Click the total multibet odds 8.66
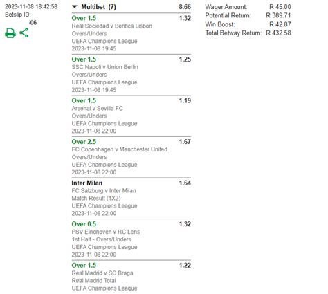 tap(185, 7)
